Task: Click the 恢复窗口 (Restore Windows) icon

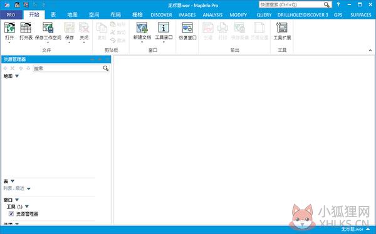Action: pyautogui.click(x=187, y=28)
